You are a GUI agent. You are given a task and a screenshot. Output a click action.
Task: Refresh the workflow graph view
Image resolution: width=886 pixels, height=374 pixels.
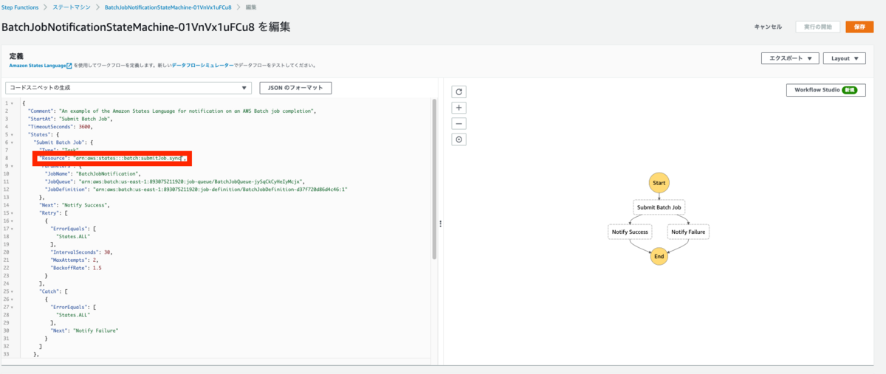[x=459, y=92]
